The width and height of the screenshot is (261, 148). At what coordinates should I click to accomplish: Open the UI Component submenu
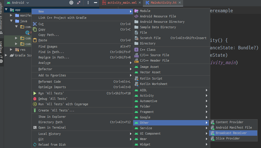pyautogui.click(x=171, y=133)
